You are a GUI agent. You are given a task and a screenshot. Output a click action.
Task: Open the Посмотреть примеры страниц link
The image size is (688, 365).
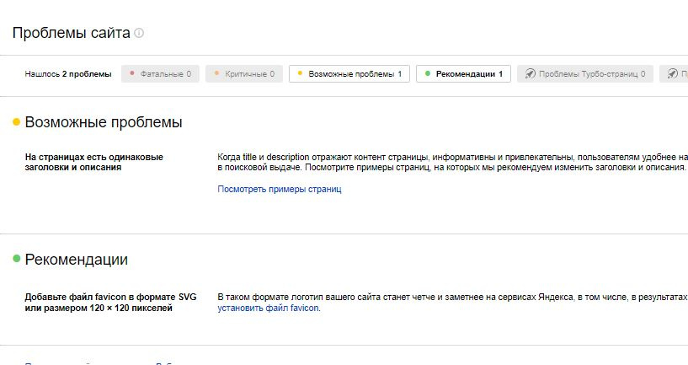(x=279, y=189)
